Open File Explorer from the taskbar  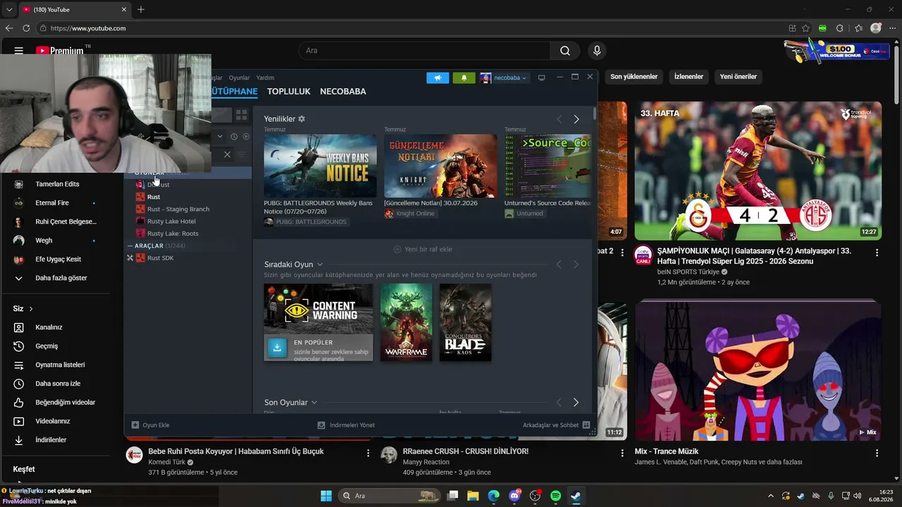point(473,496)
